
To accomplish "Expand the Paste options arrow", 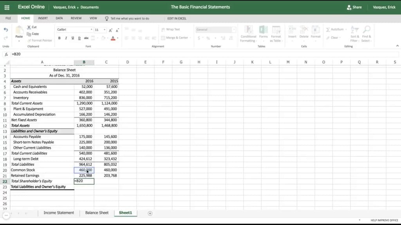I will click(x=19, y=41).
